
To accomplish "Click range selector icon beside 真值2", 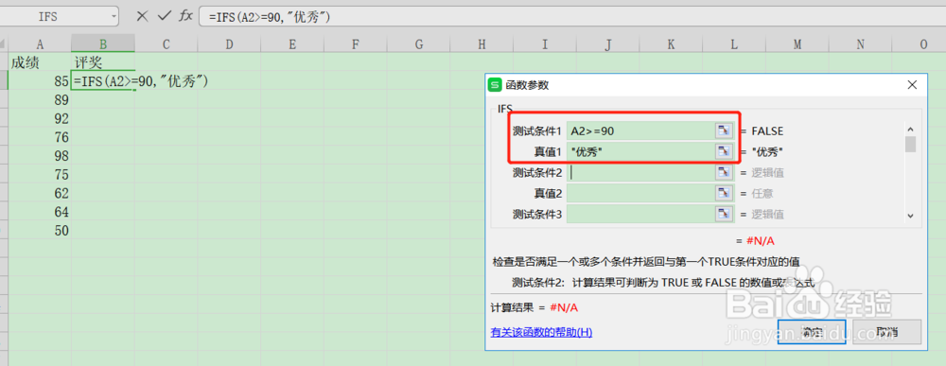I will click(x=724, y=193).
